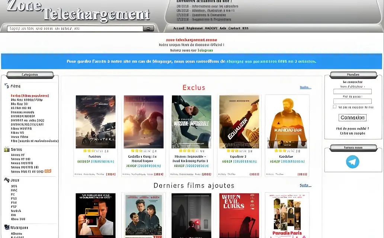Click the blue Telegram paper-plane icon
The image size is (384, 238).
click(x=353, y=162)
